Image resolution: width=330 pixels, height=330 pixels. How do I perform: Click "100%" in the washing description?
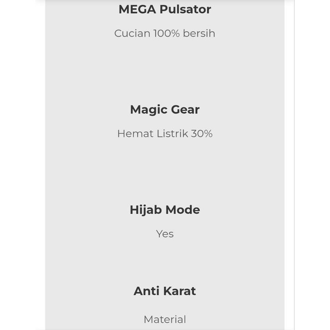tap(166, 33)
